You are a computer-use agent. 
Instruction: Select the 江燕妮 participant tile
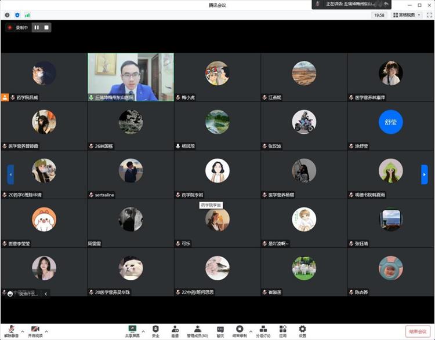pos(304,77)
